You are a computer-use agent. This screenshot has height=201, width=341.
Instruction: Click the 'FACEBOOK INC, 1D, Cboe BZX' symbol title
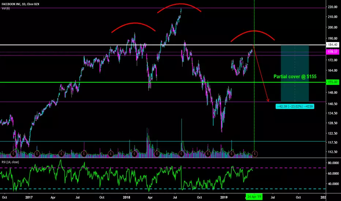click(20, 4)
